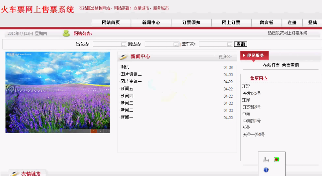Image resolution: width=322 pixels, height=176 pixels.
Task: Click 登陆 in the navigation bar
Action: pyautogui.click(x=312, y=23)
